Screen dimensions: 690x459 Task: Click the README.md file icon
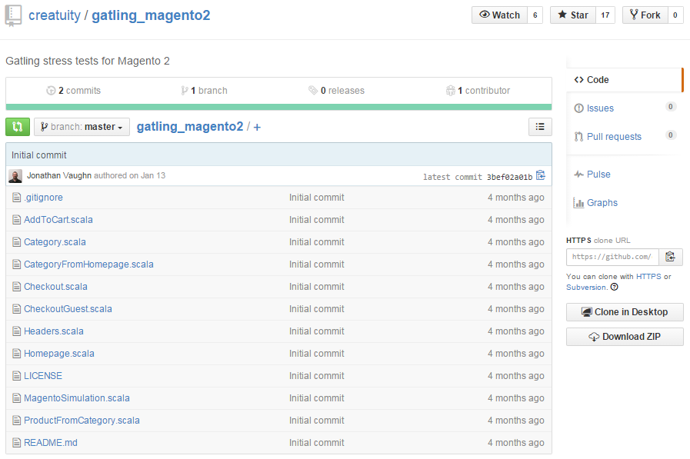click(x=17, y=443)
